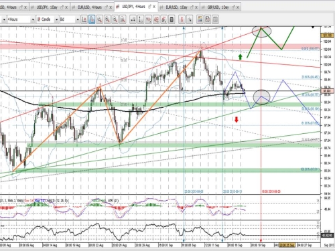This screenshot has height=251, width=335.
Task: Close the USD/JPY 4 Hours tab
Action: (x=154, y=7)
